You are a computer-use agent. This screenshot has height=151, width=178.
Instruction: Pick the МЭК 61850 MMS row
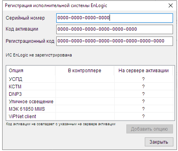click(90, 109)
